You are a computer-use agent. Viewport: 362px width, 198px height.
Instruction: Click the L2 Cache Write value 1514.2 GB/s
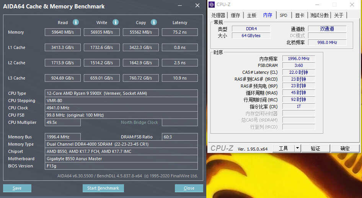pyautogui.click(x=101, y=62)
